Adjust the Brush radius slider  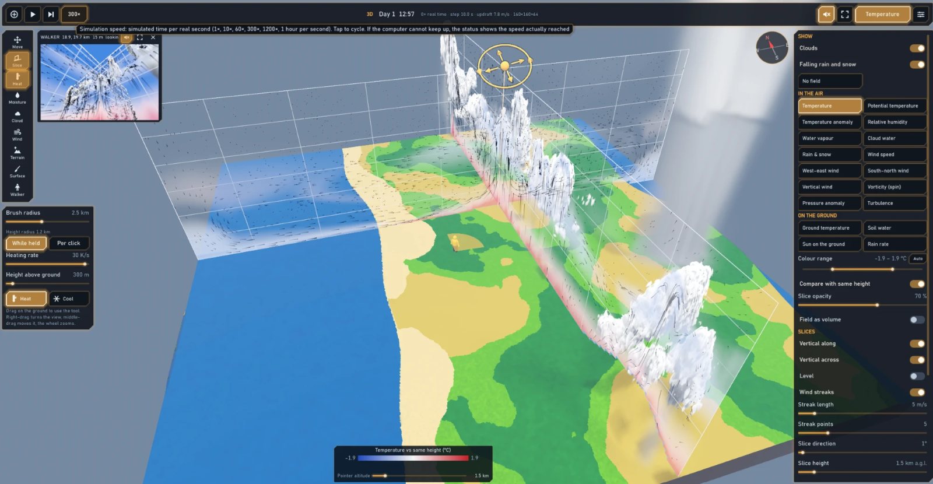[47, 222]
